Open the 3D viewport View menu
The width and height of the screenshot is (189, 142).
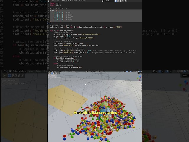63,71
